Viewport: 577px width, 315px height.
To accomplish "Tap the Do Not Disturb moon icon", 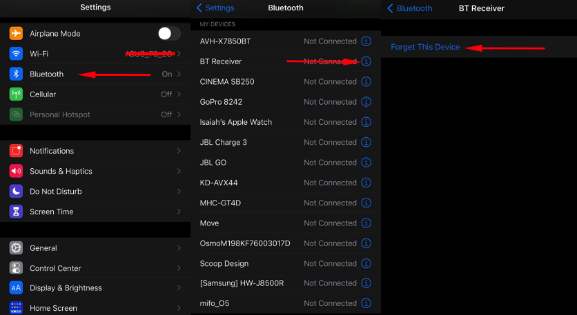I will click(x=16, y=191).
